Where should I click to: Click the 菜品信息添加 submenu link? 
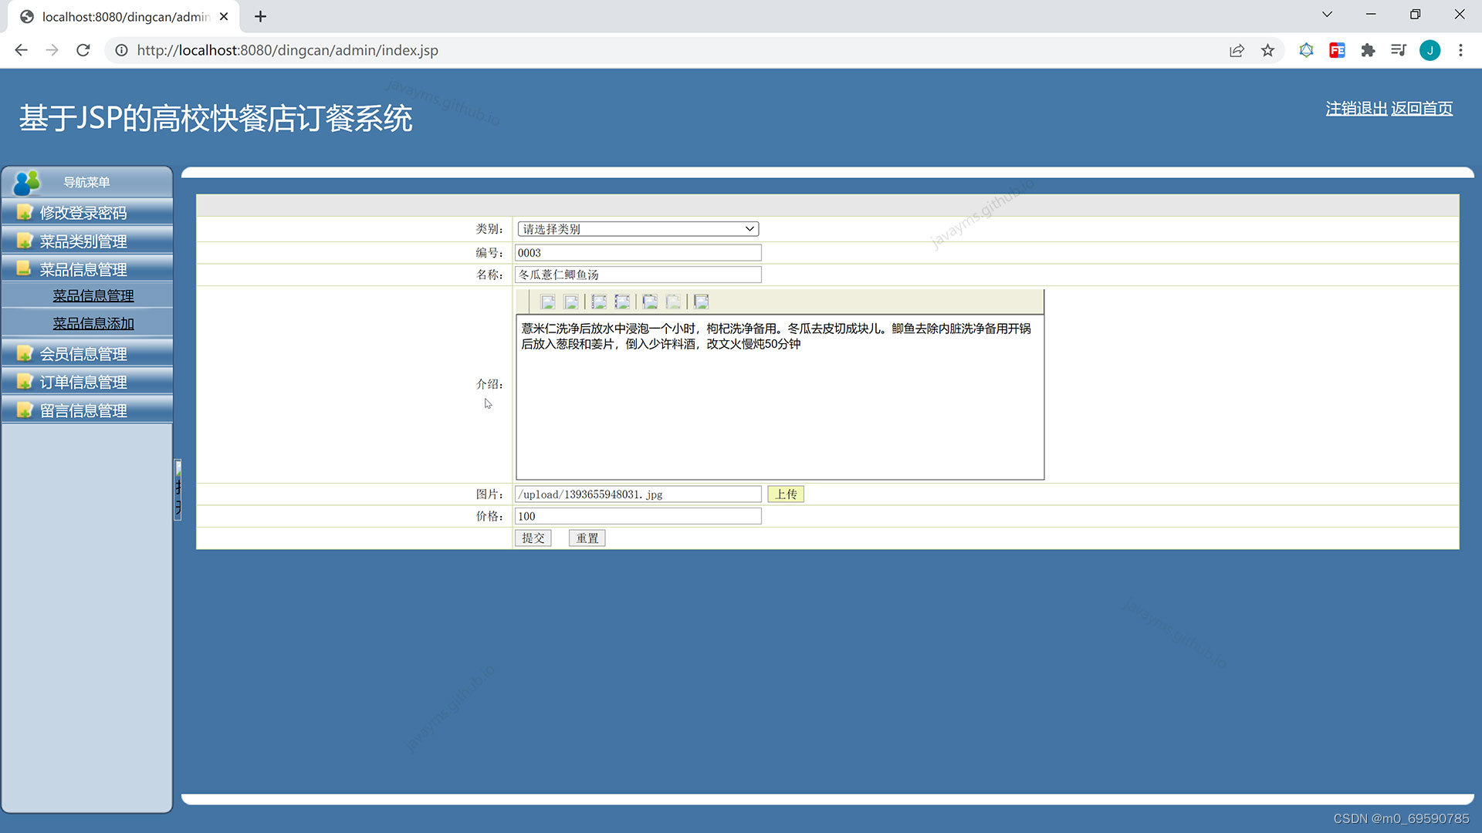coord(93,324)
